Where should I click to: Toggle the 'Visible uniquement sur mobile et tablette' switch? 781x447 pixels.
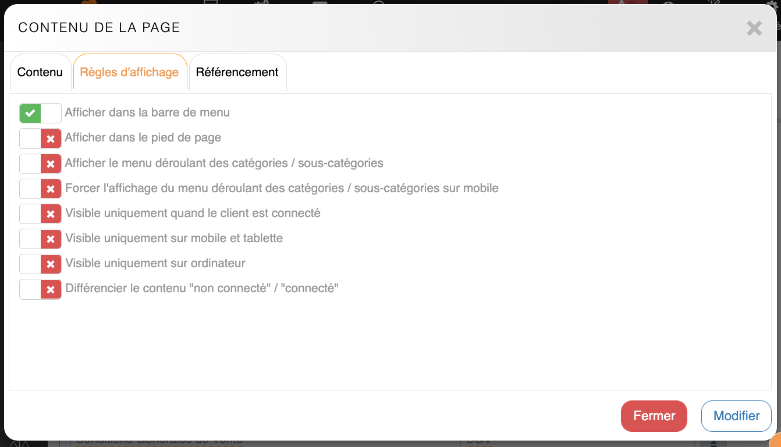(x=40, y=239)
